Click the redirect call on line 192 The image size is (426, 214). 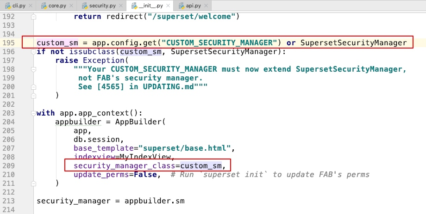tap(125, 17)
